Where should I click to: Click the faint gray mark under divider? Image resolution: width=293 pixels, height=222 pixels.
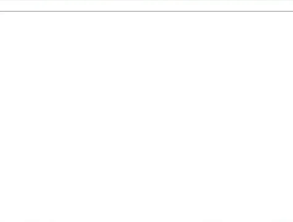tap(2, 13)
